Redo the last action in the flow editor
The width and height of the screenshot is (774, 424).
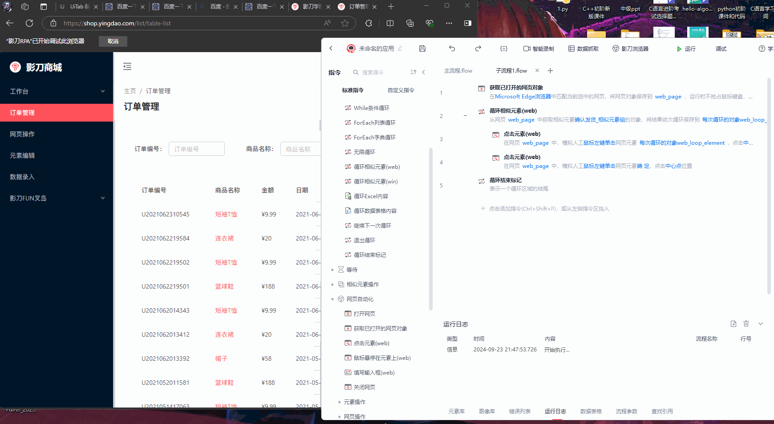pos(478,49)
